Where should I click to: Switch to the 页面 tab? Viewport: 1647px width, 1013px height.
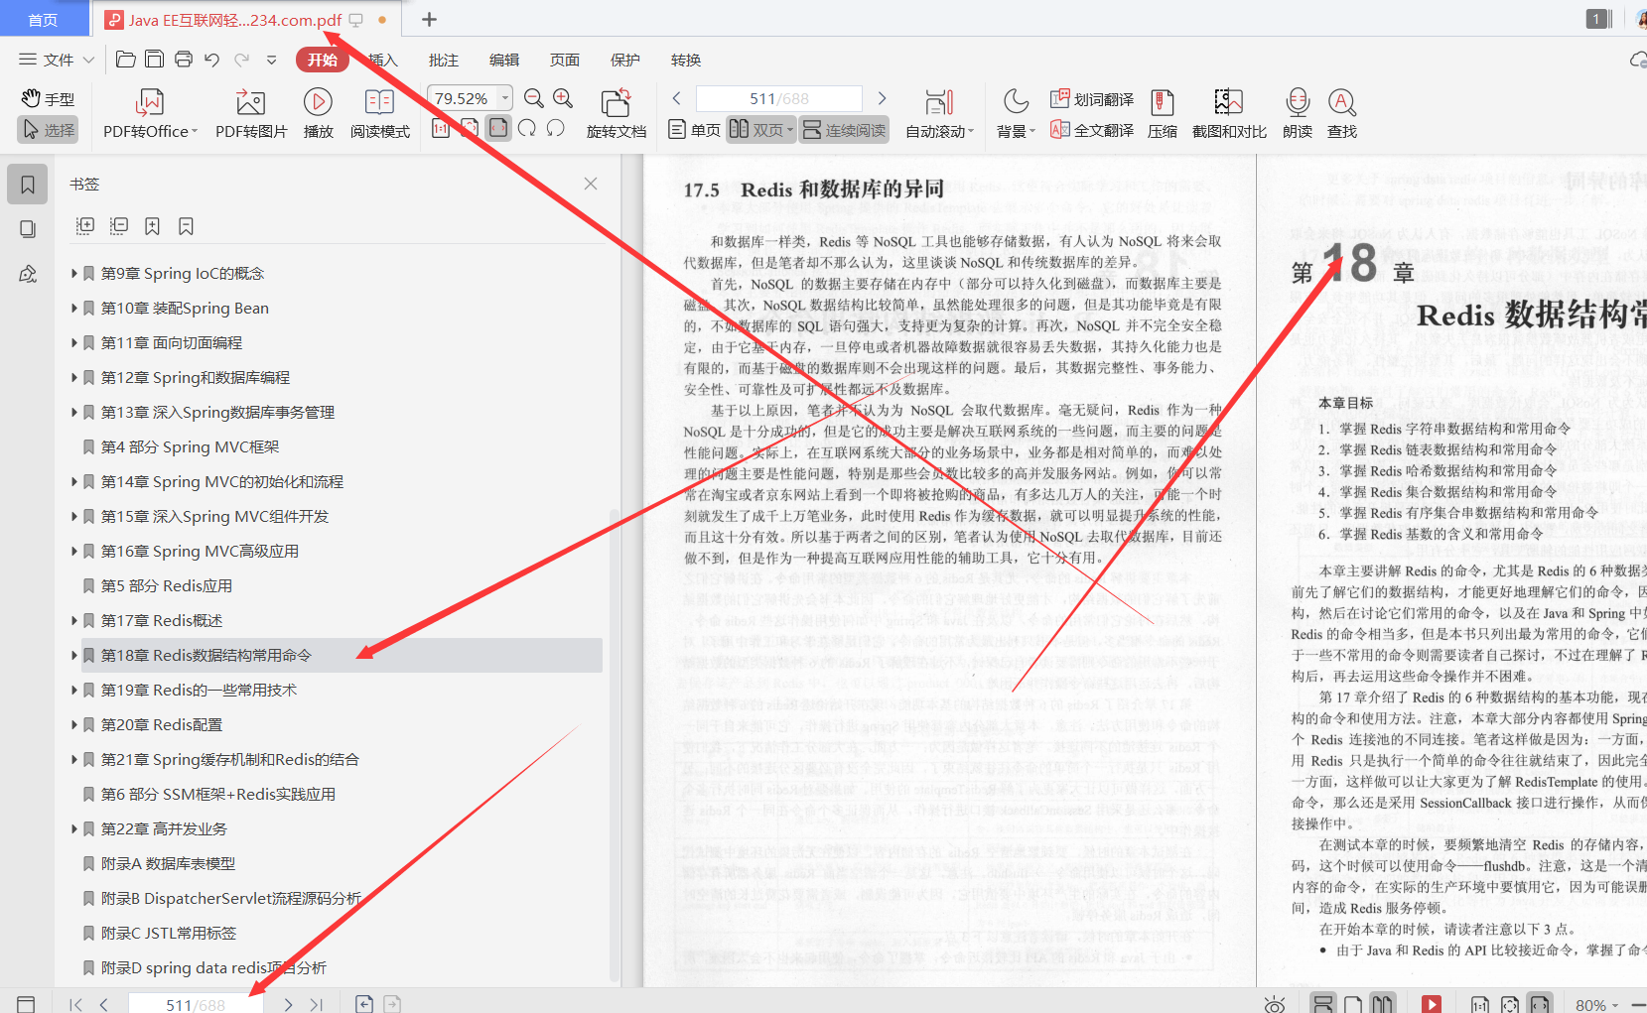tap(565, 60)
